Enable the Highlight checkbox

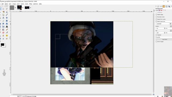[x=156, y=35]
